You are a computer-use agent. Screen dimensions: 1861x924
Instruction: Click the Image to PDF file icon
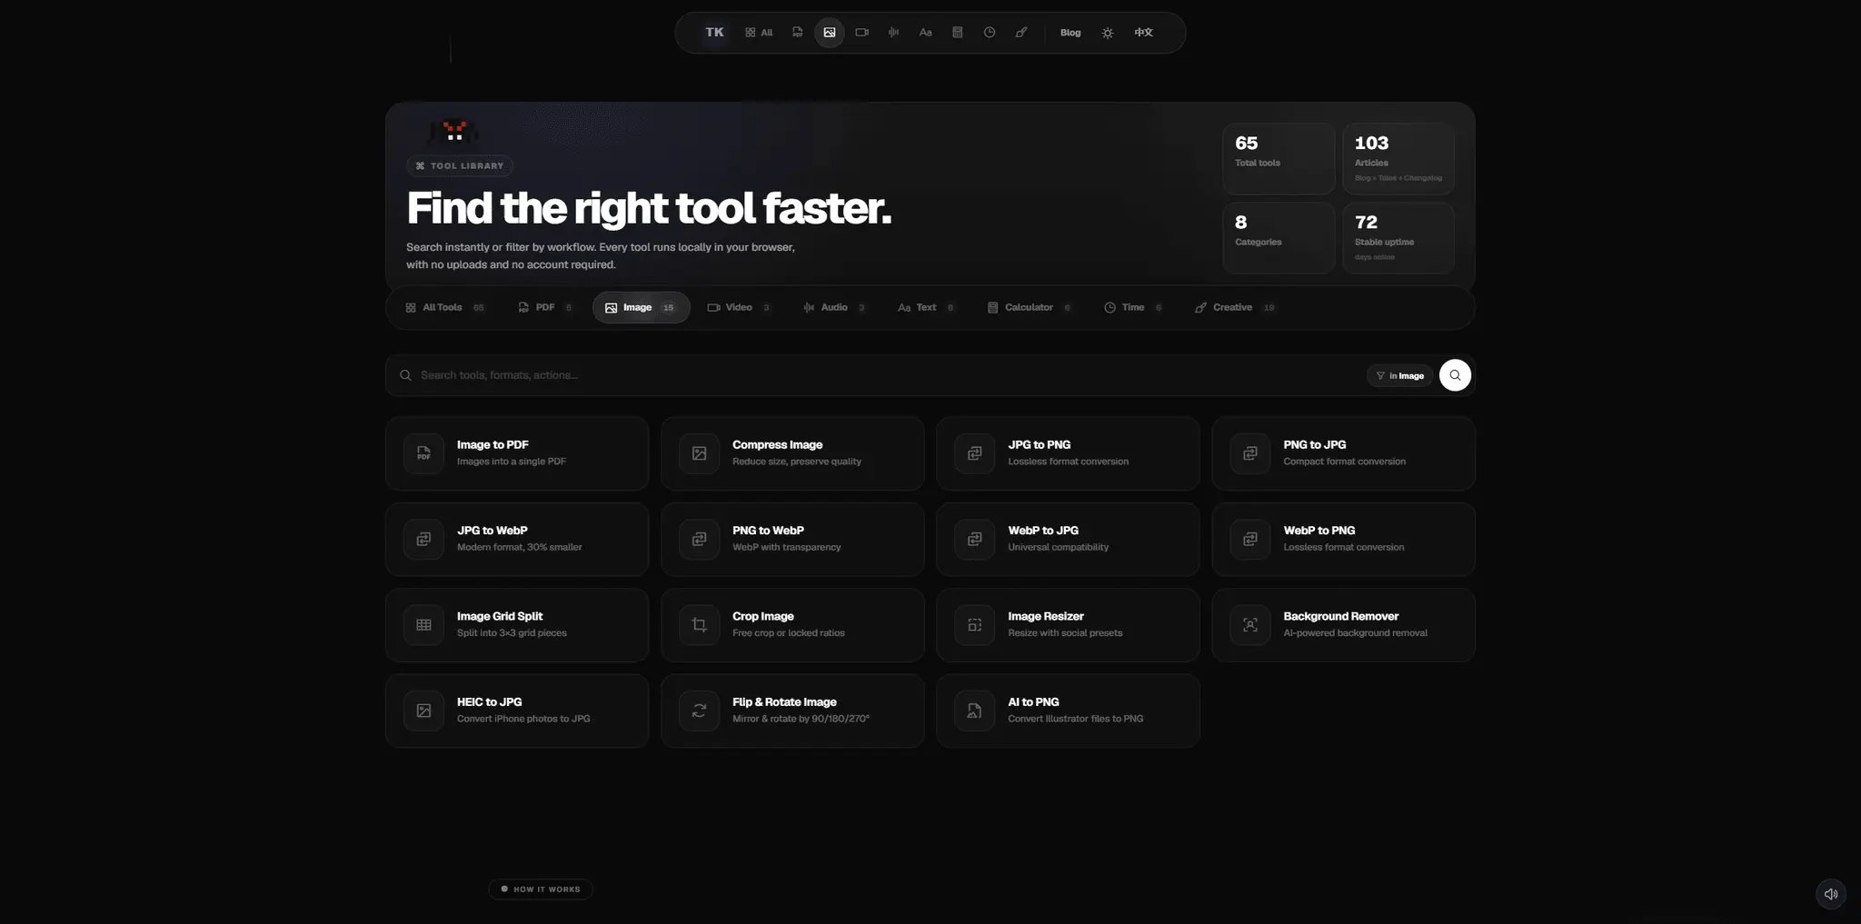[x=423, y=453]
